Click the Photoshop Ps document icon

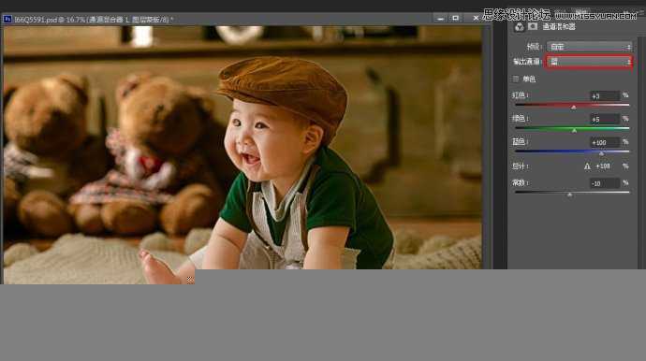[7, 19]
